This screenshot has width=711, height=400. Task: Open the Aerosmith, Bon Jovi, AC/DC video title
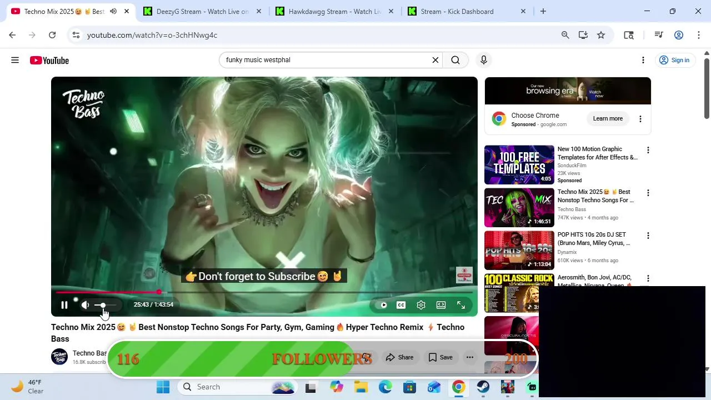595,281
